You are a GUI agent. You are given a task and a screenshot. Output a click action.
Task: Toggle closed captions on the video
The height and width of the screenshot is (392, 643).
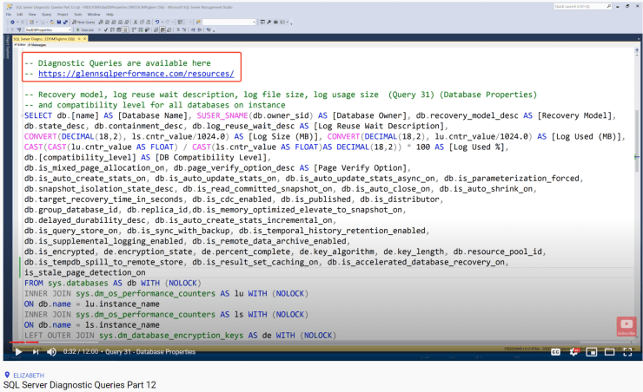tap(555, 352)
